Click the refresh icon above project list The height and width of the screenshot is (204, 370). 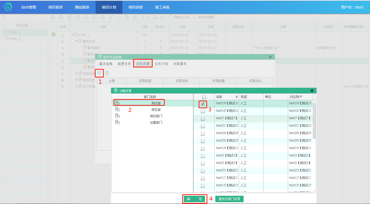point(4,17)
